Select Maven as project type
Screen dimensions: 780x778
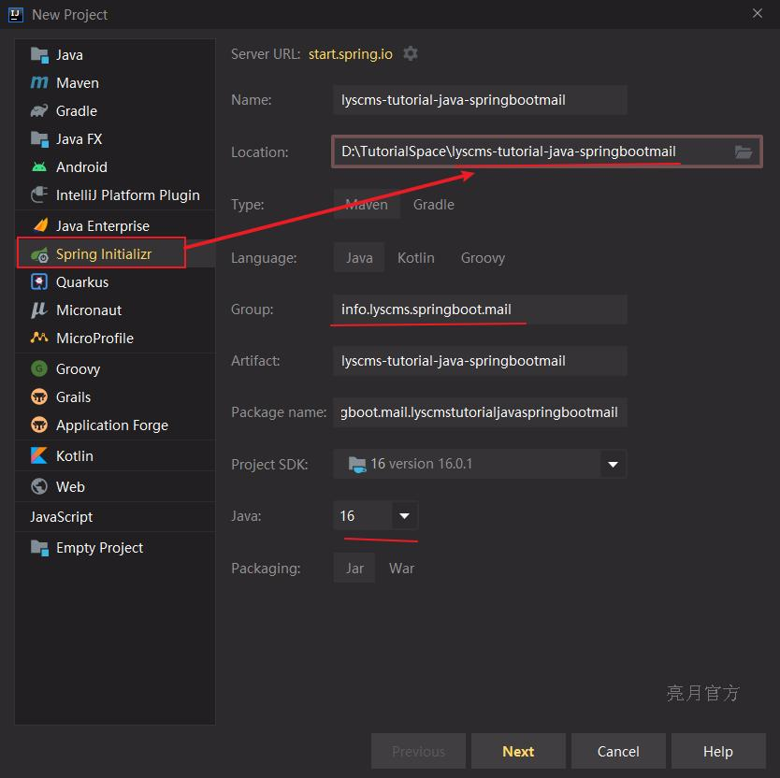367,205
